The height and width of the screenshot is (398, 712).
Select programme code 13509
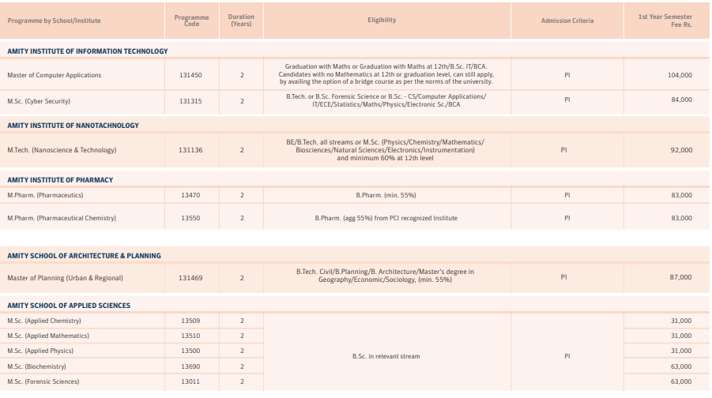tap(190, 321)
